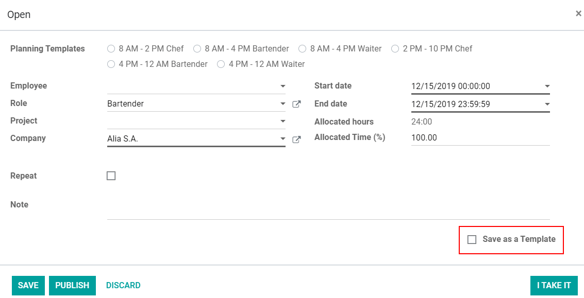Click the Allocated Time (%) input field

479,138
